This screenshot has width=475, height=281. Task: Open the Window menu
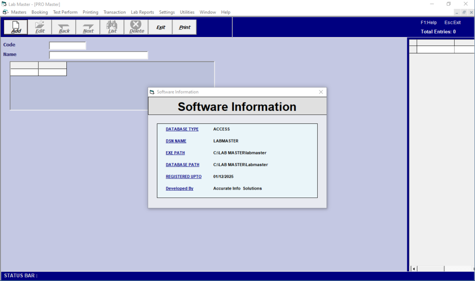point(207,12)
